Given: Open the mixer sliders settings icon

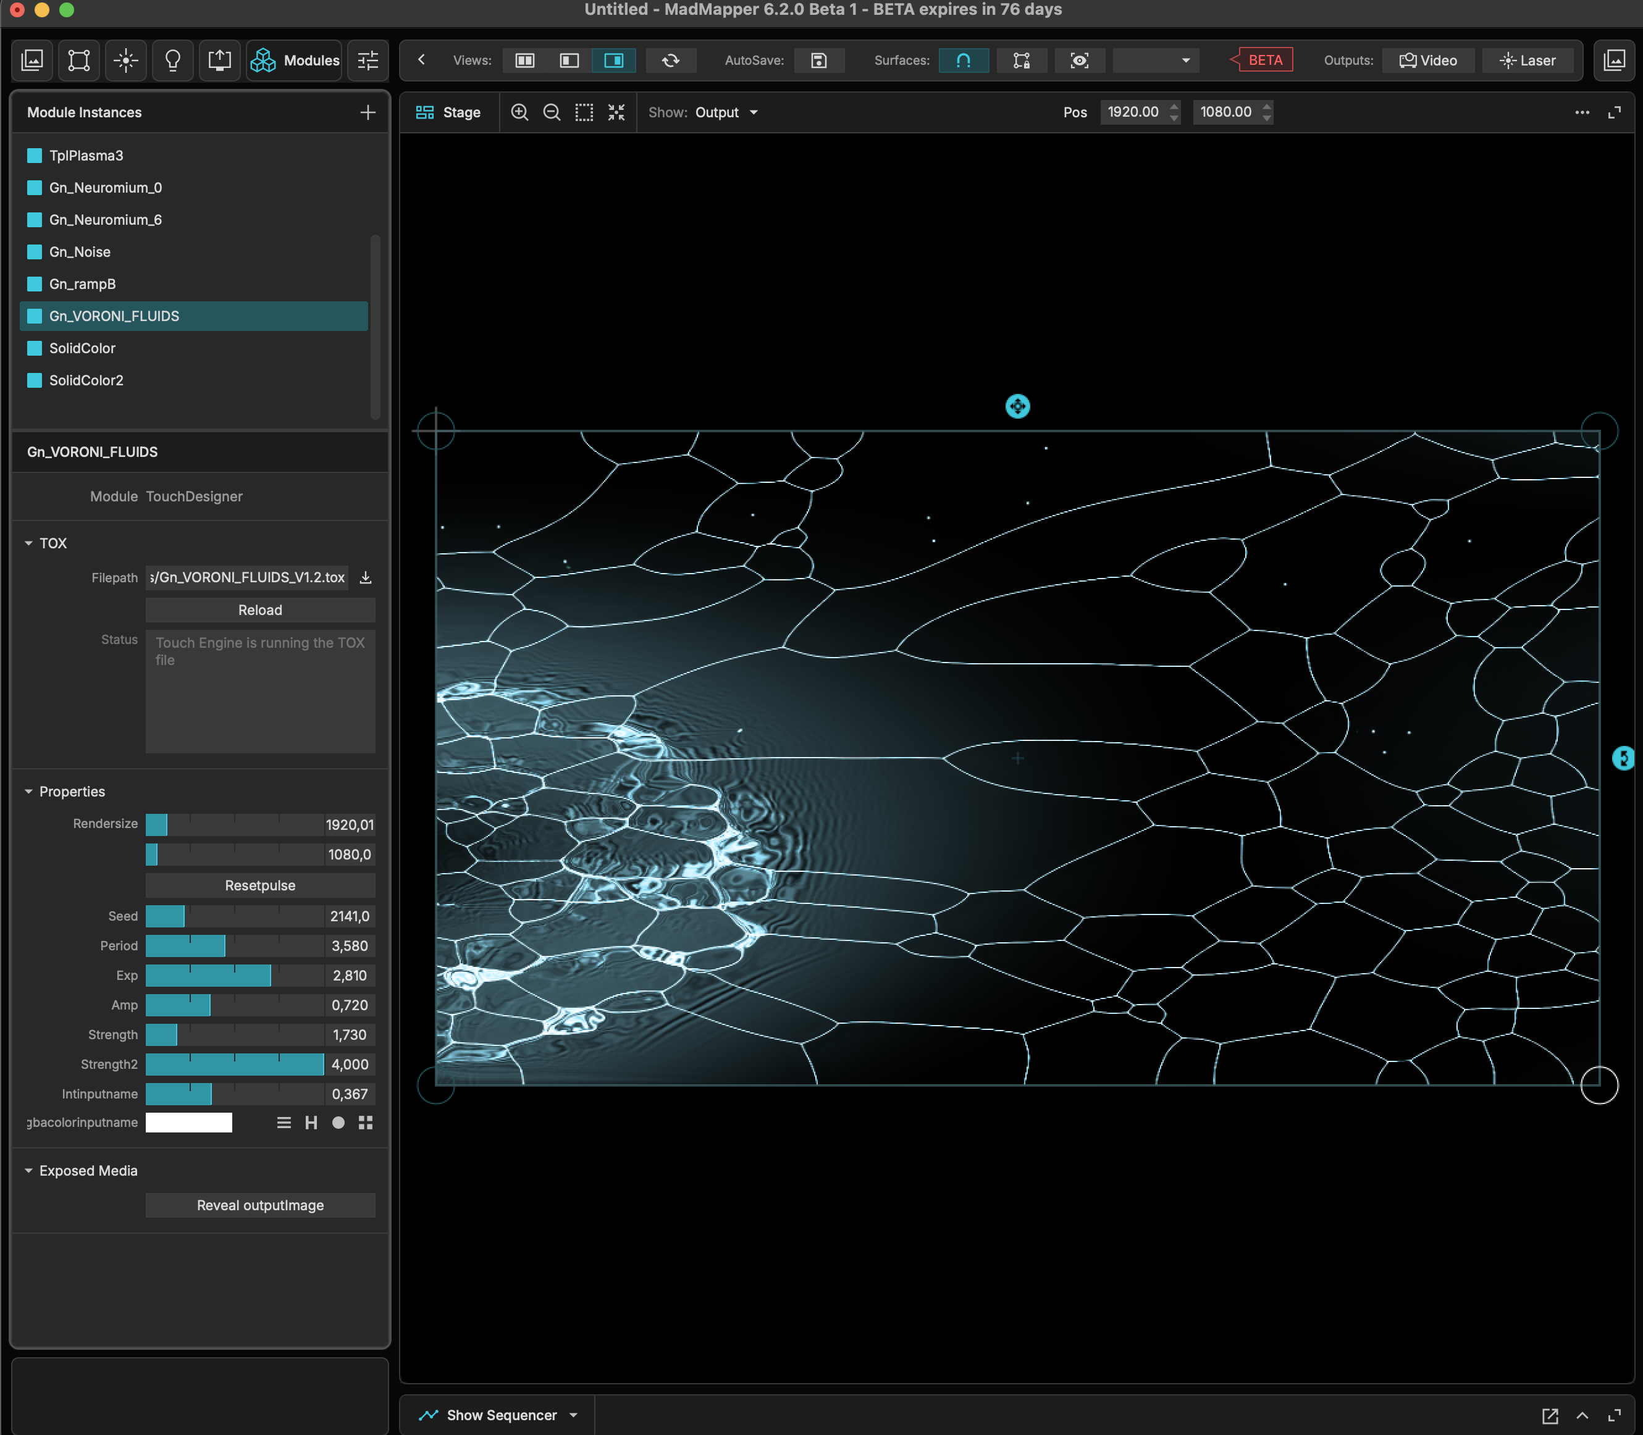Looking at the screenshot, I should (368, 60).
